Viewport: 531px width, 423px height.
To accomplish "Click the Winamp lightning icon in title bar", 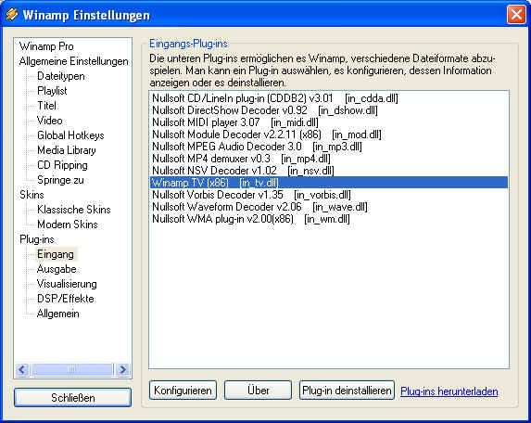I will [x=12, y=15].
